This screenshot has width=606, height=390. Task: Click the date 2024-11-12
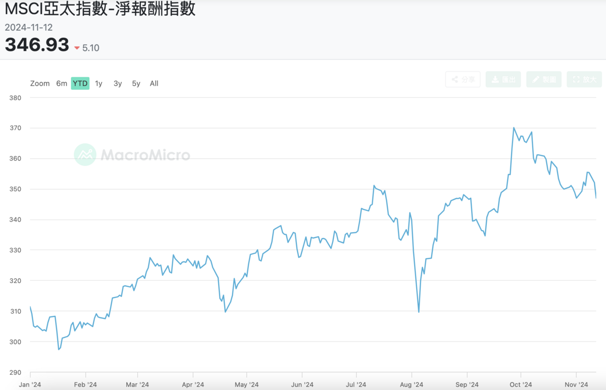click(x=29, y=27)
